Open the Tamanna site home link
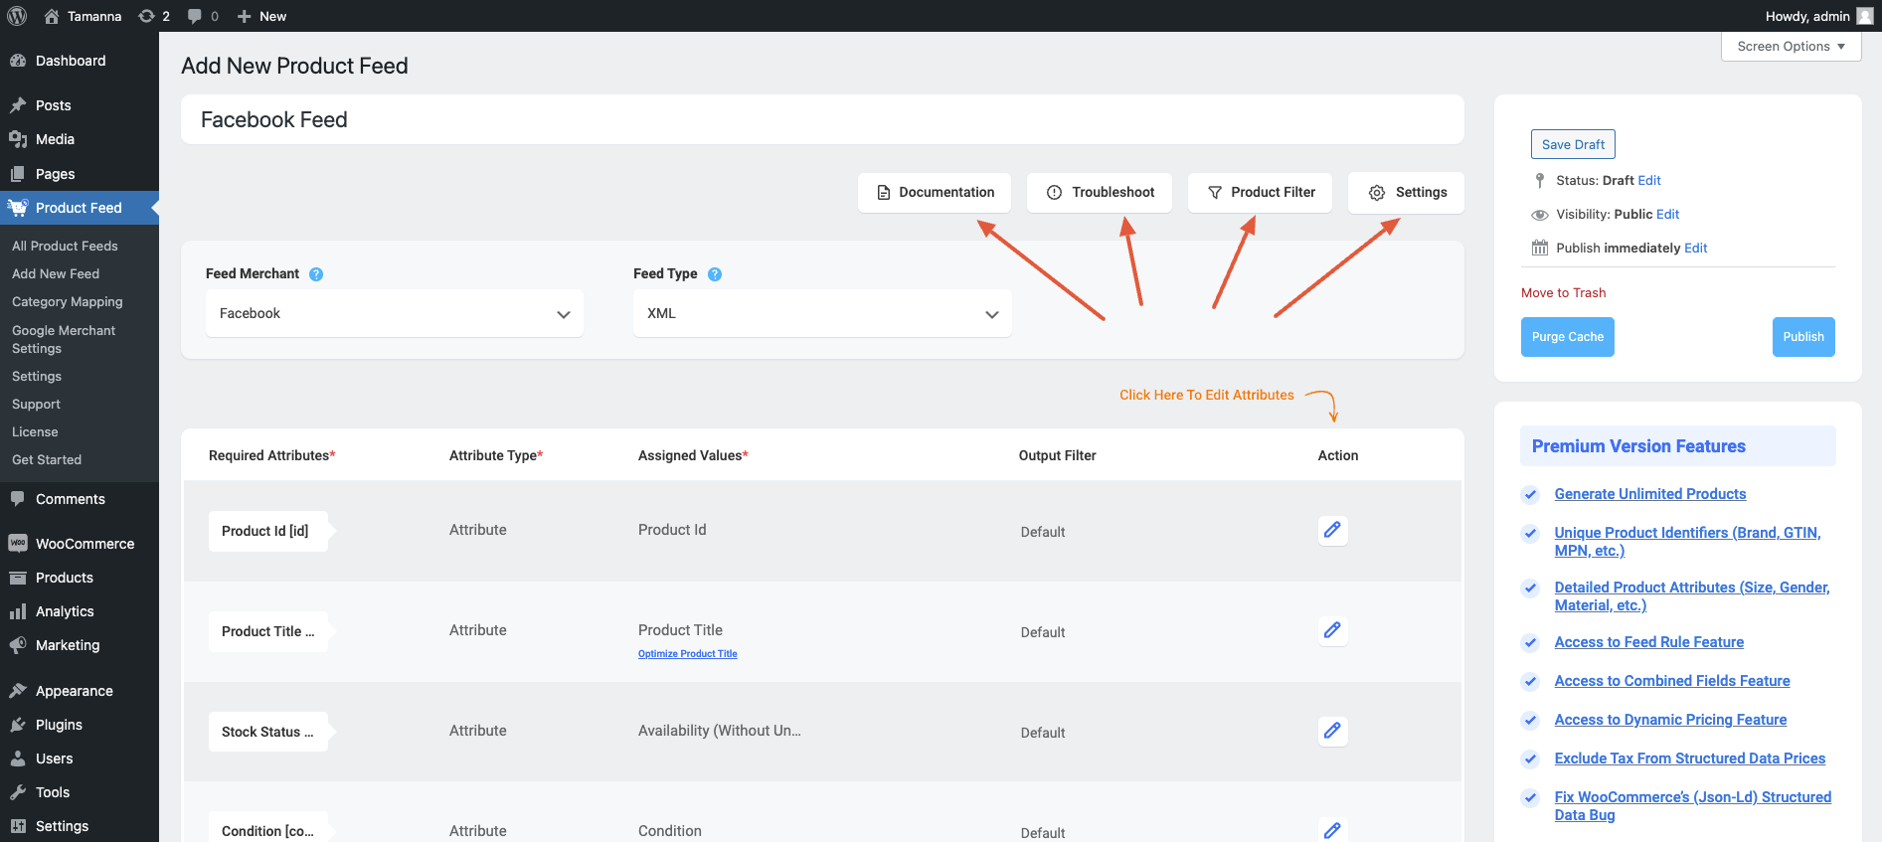The image size is (1882, 842). (x=84, y=16)
